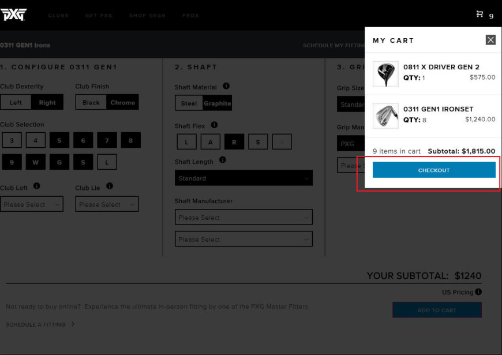502x355 pixels.
Task: Open Grip Size dropdown
Action: [x=351, y=104]
